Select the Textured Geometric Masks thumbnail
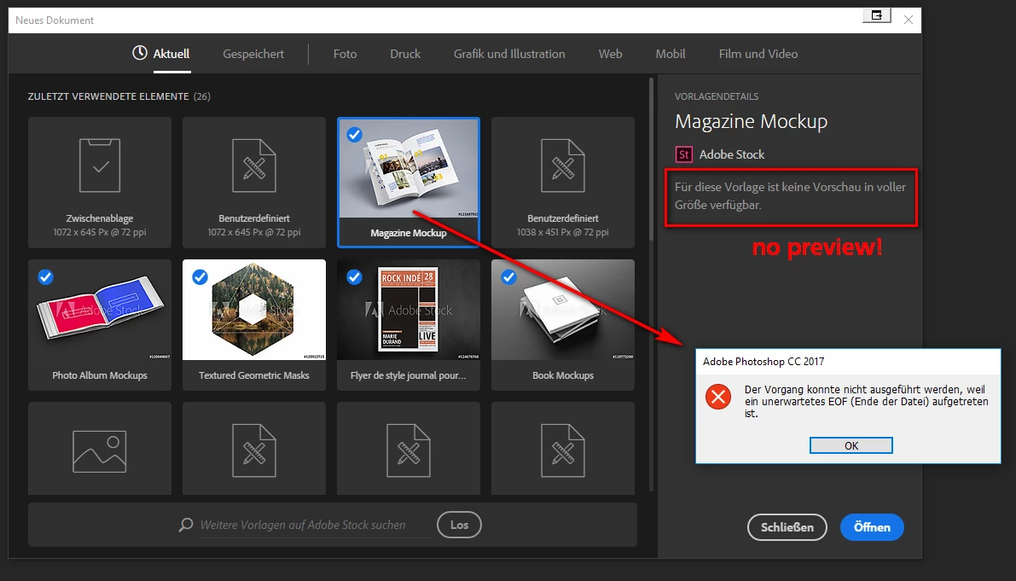The image size is (1016, 581). (254, 311)
